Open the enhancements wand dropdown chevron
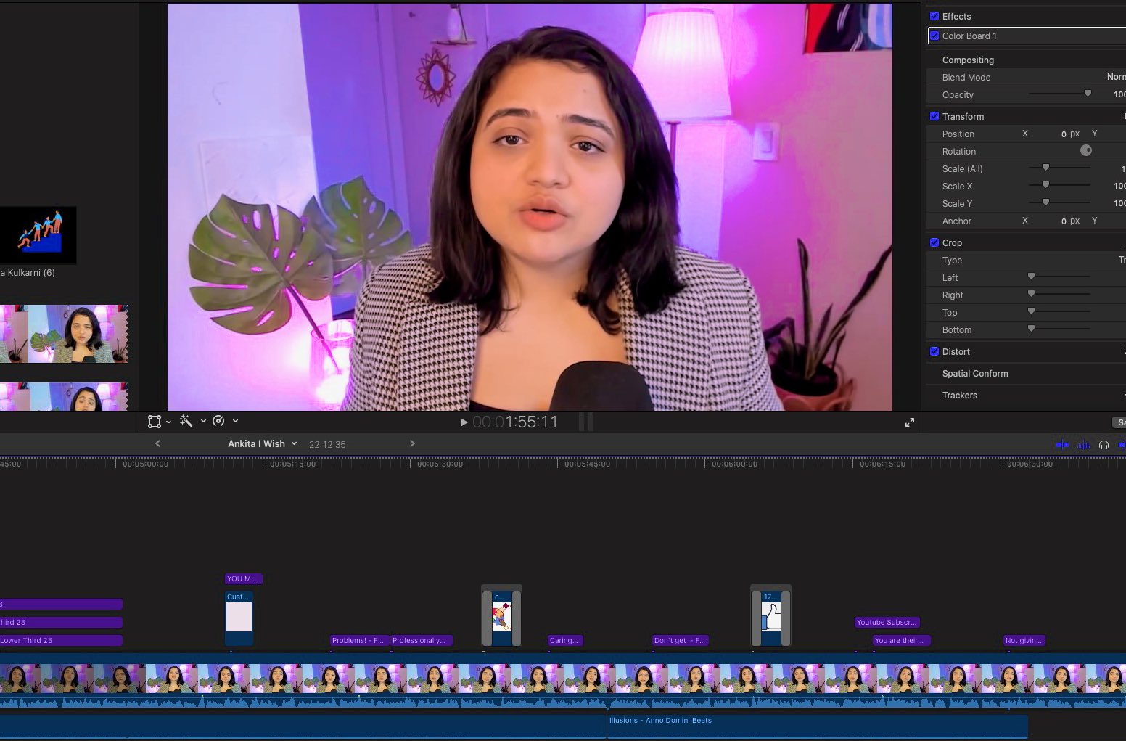The height and width of the screenshot is (741, 1126). coord(203,421)
